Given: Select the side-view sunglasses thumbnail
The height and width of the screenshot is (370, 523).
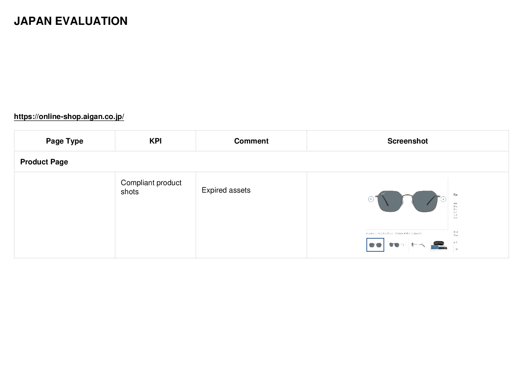Looking at the screenshot, I should coord(418,245).
